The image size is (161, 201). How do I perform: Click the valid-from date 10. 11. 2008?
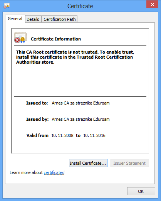point(62,135)
